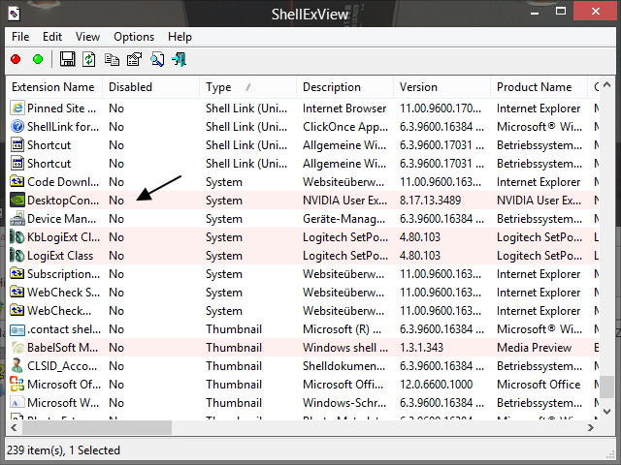
Task: Open the View menu
Action: pyautogui.click(x=87, y=37)
